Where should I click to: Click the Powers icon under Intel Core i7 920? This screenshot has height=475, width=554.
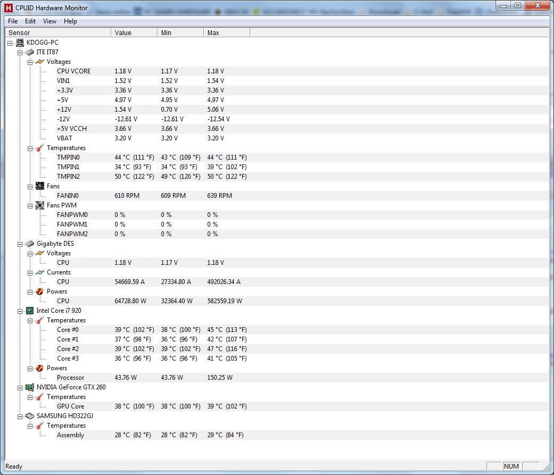point(40,368)
